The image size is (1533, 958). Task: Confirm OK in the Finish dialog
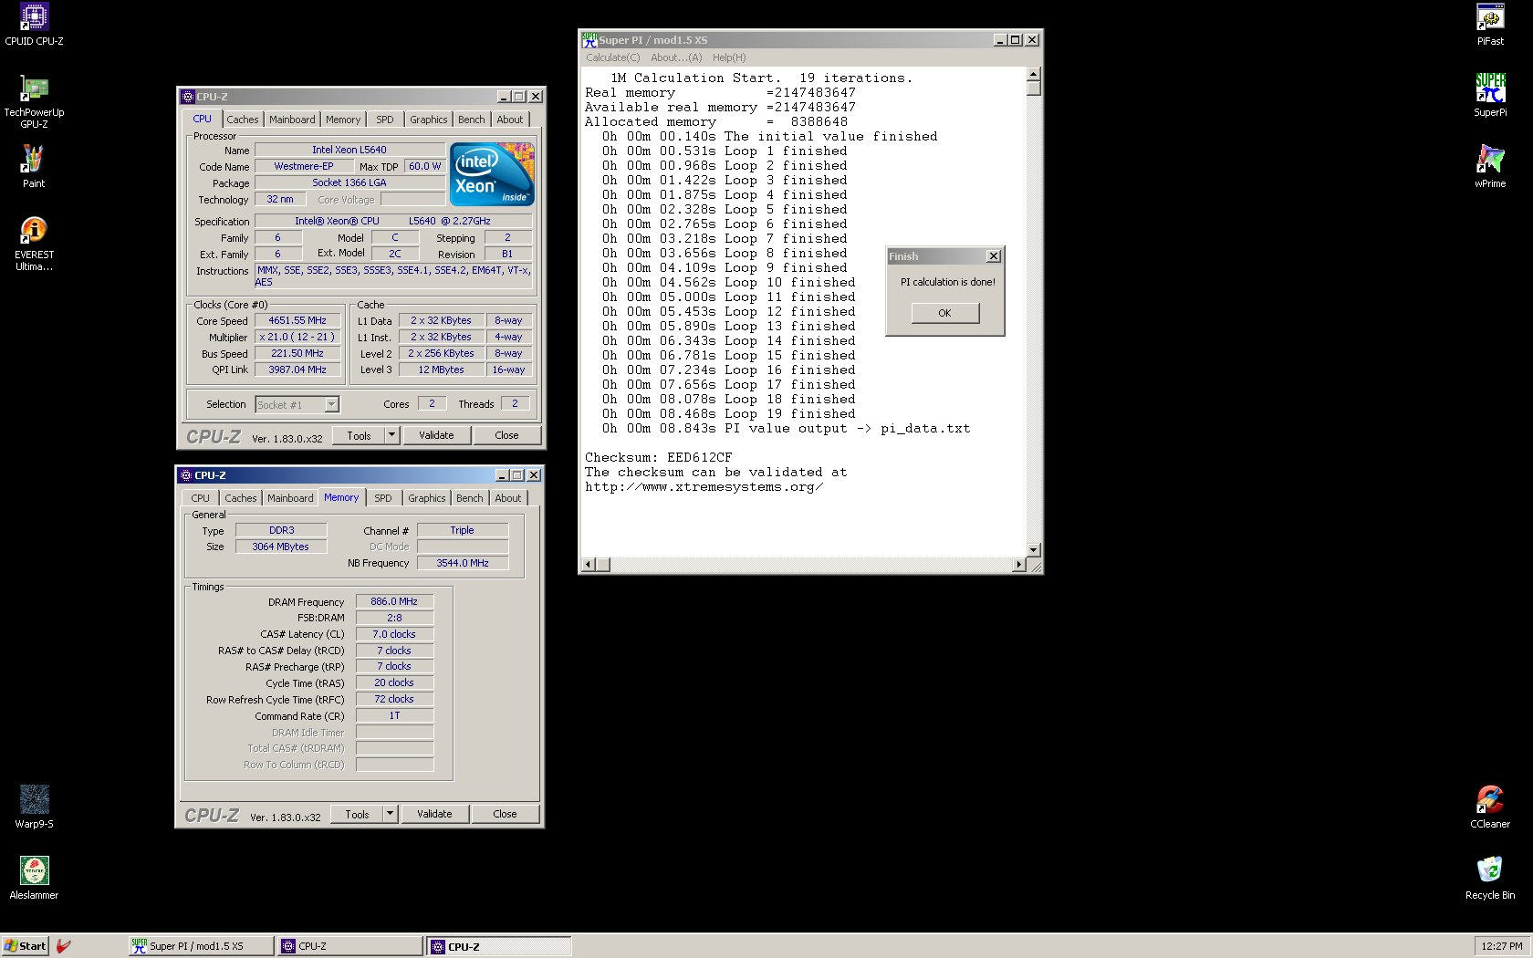point(945,313)
